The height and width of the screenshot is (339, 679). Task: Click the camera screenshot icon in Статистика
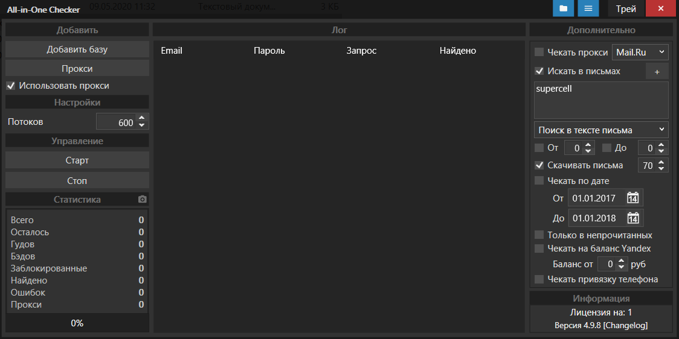tap(142, 199)
